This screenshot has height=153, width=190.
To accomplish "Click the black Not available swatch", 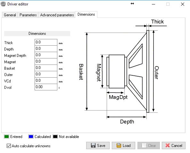I will 55,137.
